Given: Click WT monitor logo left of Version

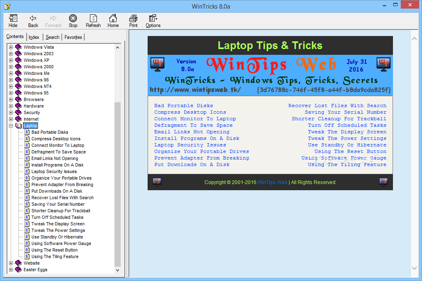Looking at the screenshot, I should (x=157, y=65).
